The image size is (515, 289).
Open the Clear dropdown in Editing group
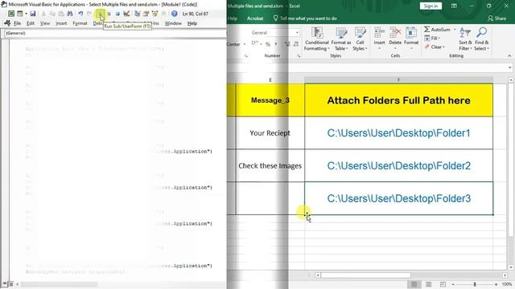(435, 47)
